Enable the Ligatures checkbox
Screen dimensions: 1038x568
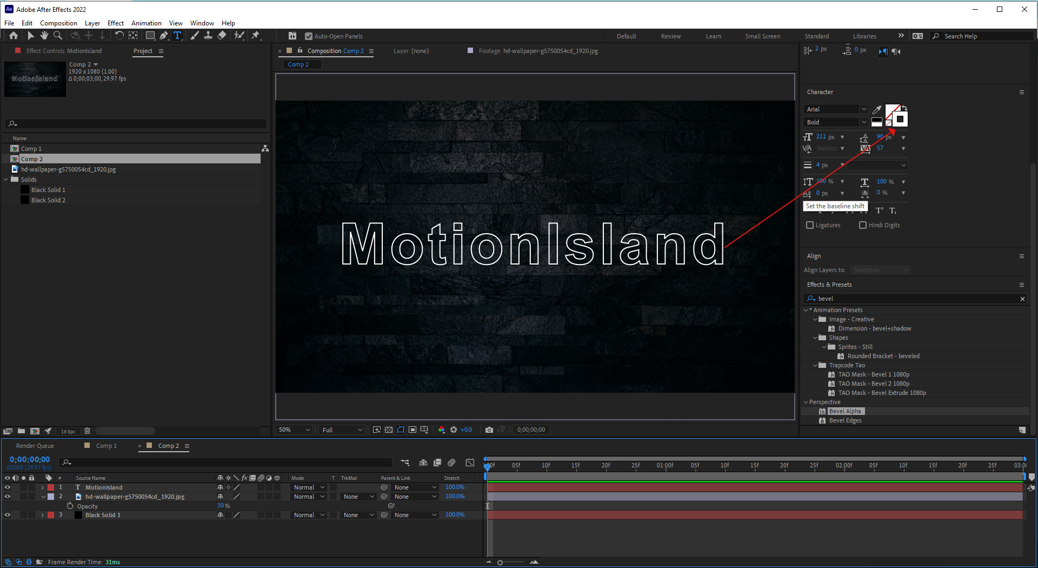coord(810,225)
